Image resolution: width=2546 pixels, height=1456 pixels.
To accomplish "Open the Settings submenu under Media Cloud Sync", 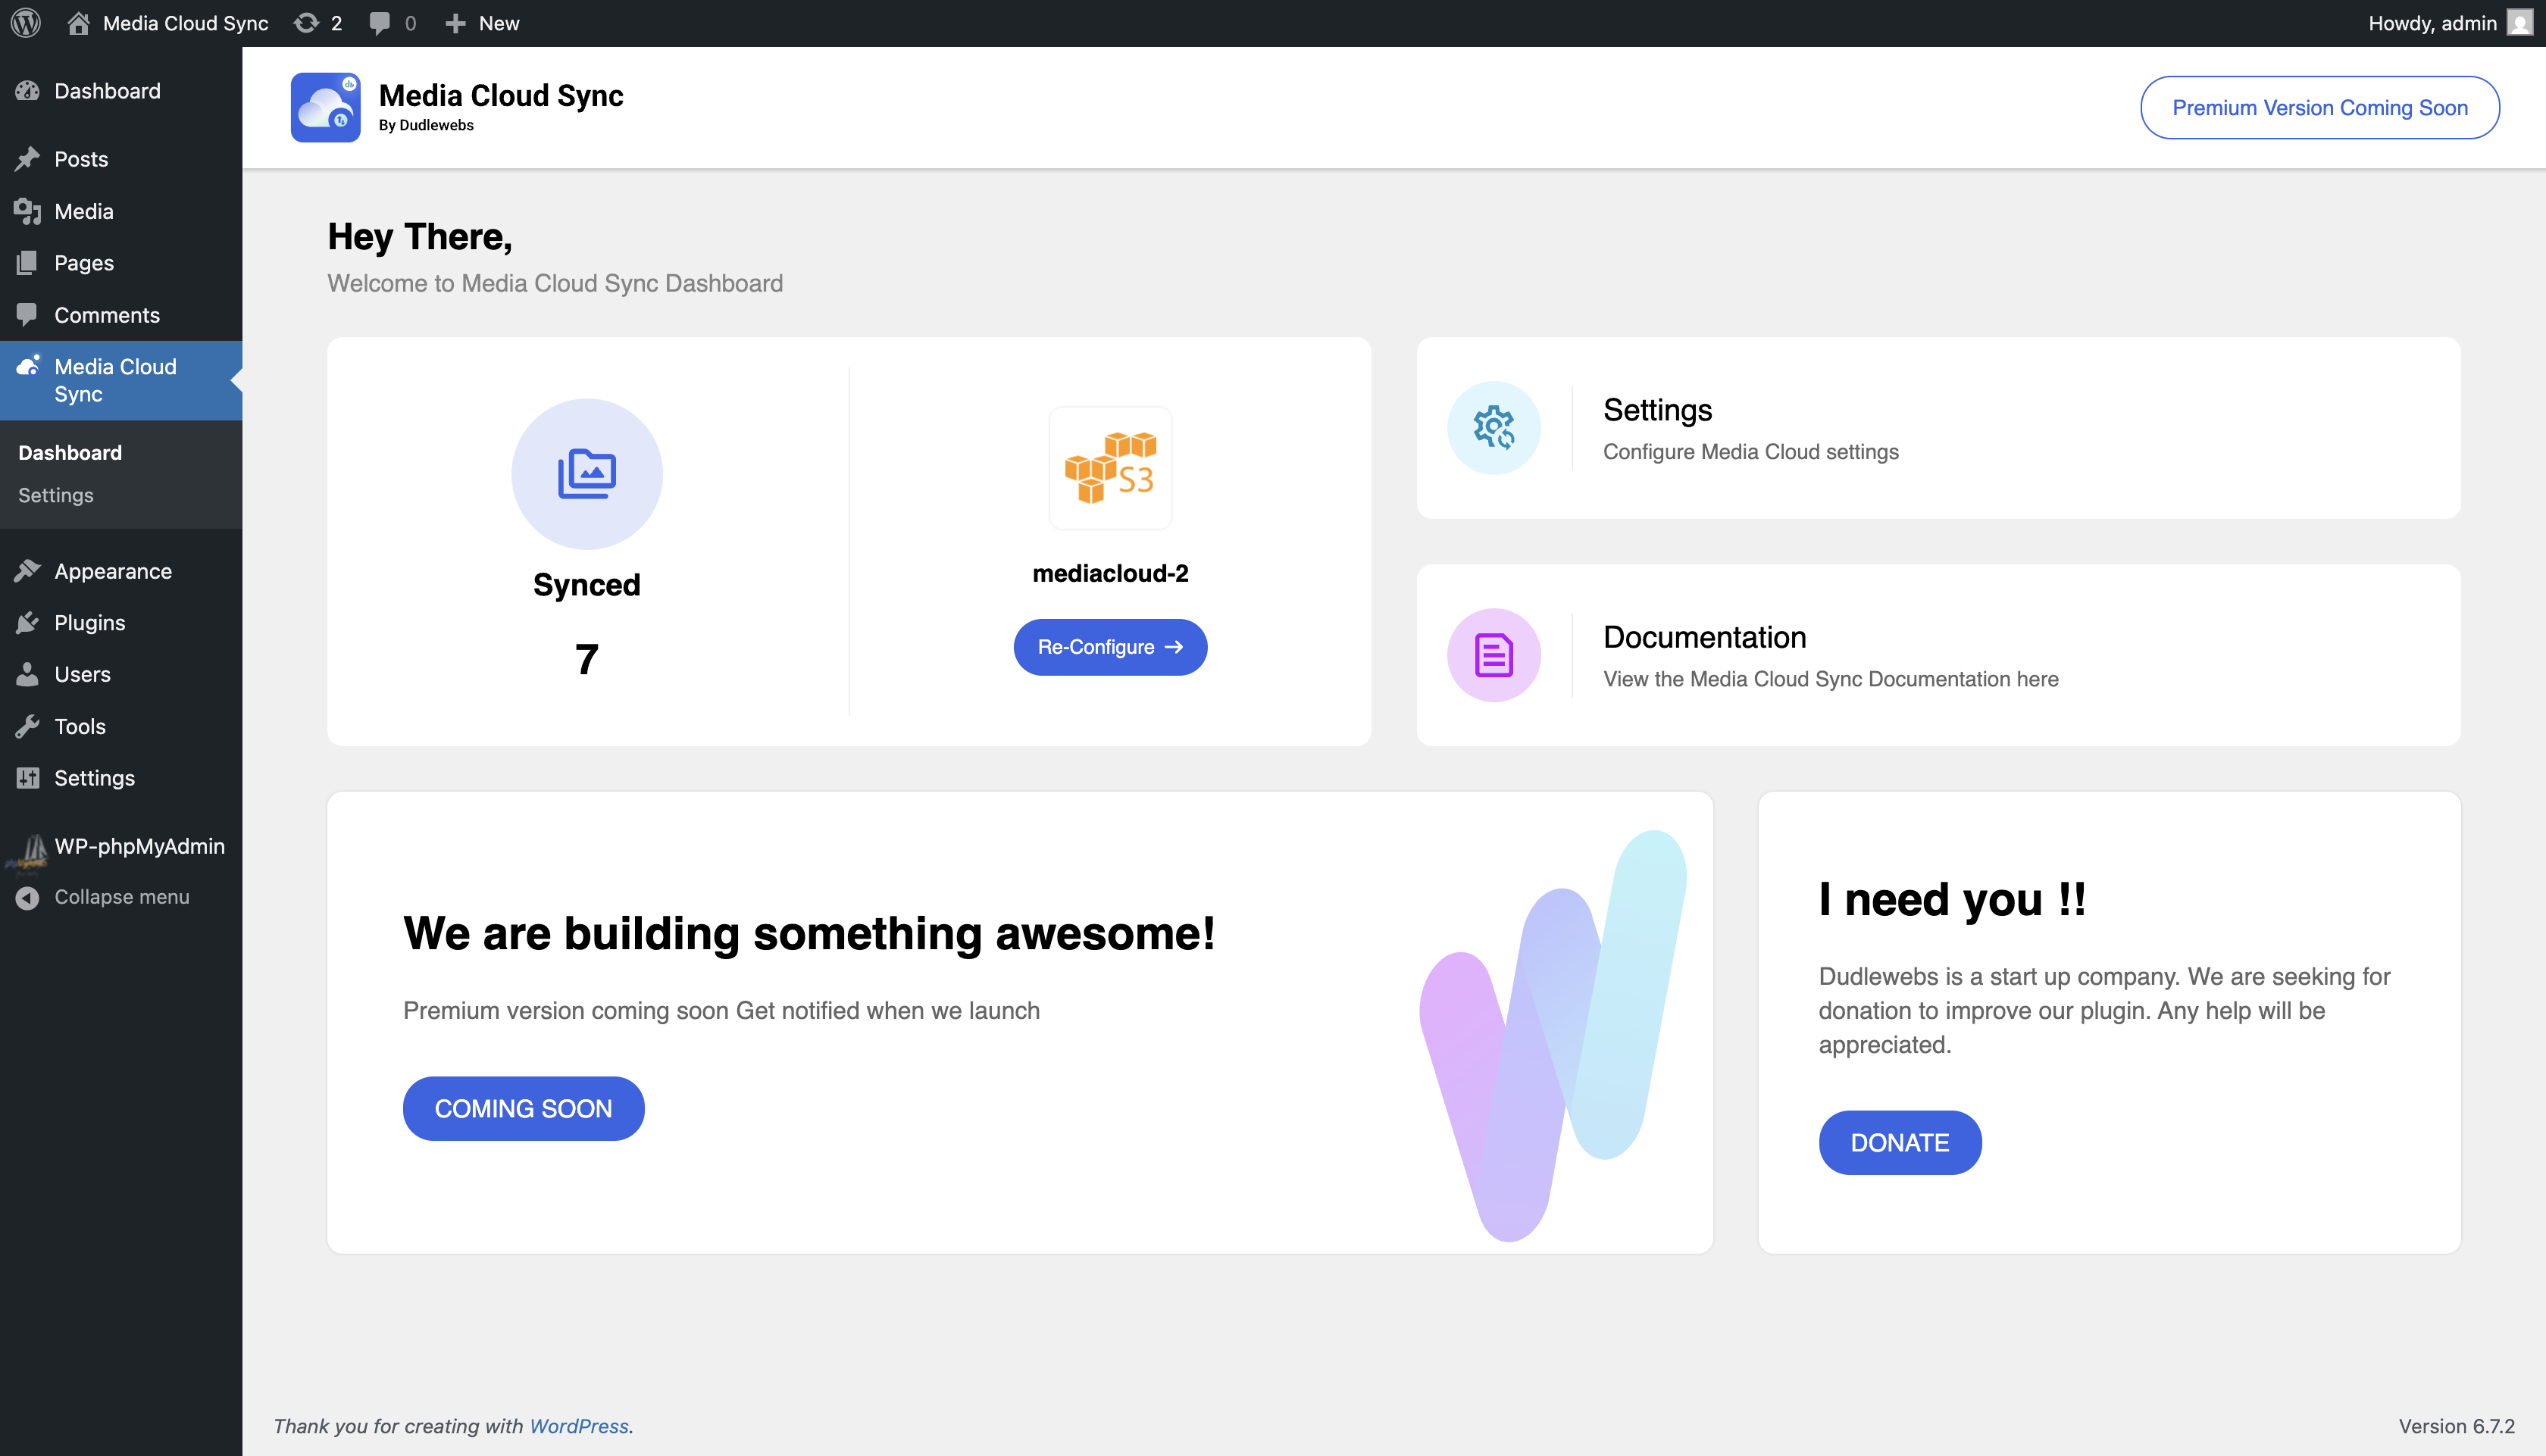I will pyautogui.click(x=56, y=495).
